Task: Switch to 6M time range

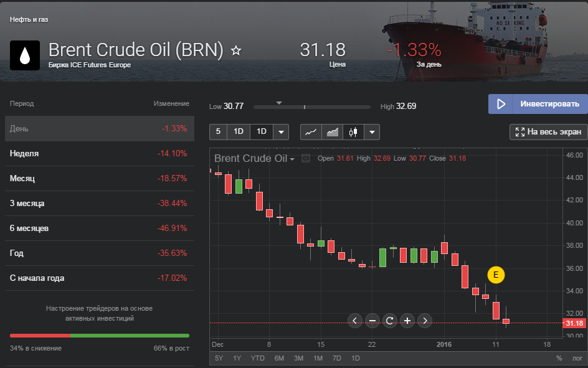Action: tap(279, 358)
